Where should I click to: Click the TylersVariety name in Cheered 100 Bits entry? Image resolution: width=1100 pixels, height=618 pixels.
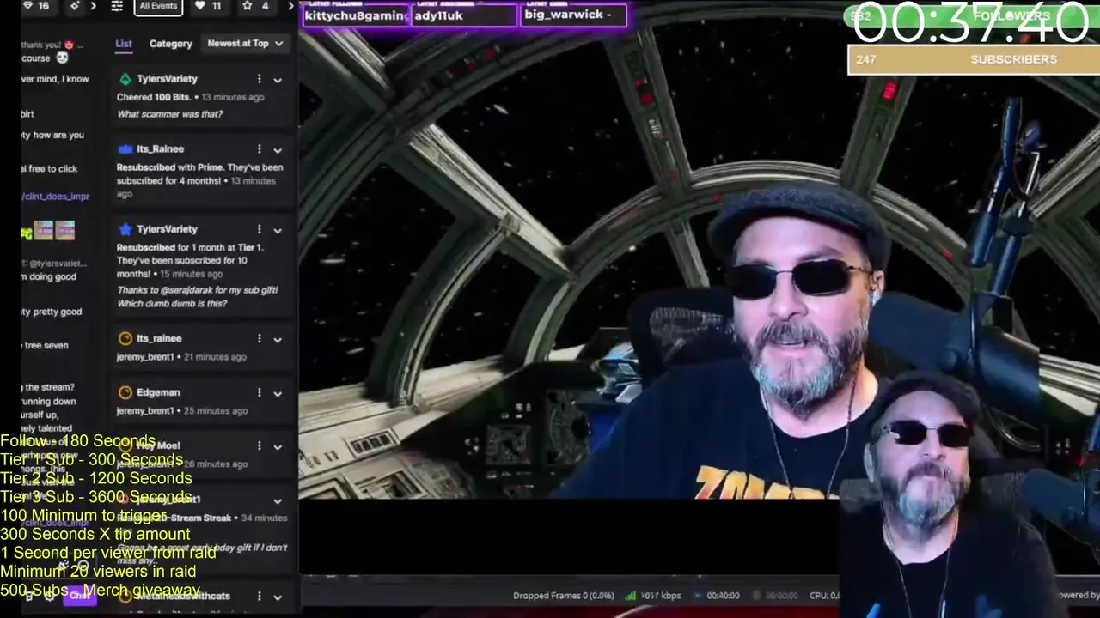[x=167, y=79]
